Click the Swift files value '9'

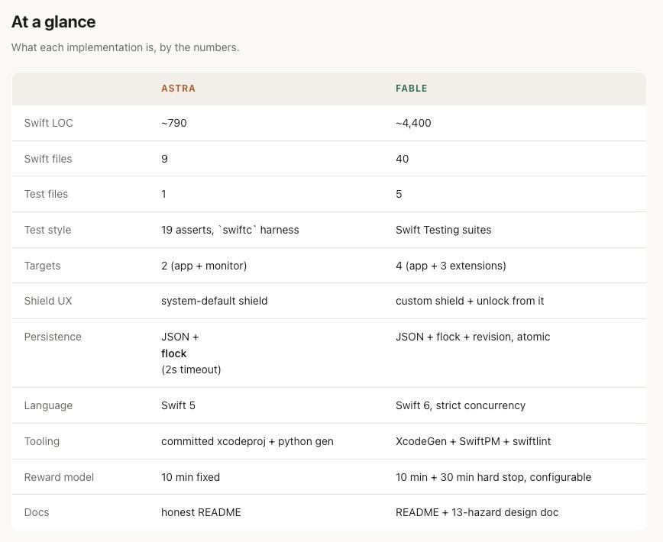[x=164, y=159]
